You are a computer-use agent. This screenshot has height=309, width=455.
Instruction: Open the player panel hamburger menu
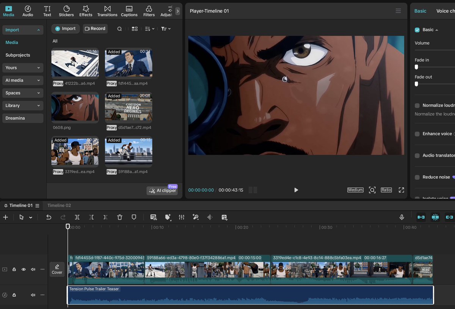(398, 11)
